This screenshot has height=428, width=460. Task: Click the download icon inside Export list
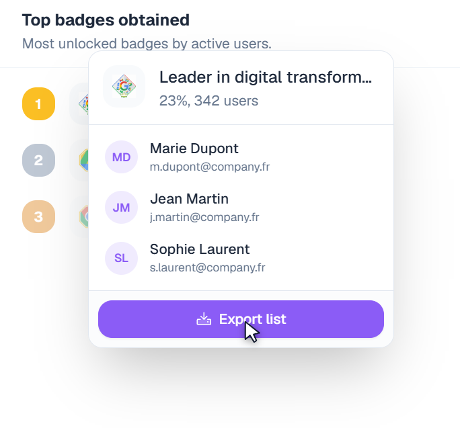point(204,319)
